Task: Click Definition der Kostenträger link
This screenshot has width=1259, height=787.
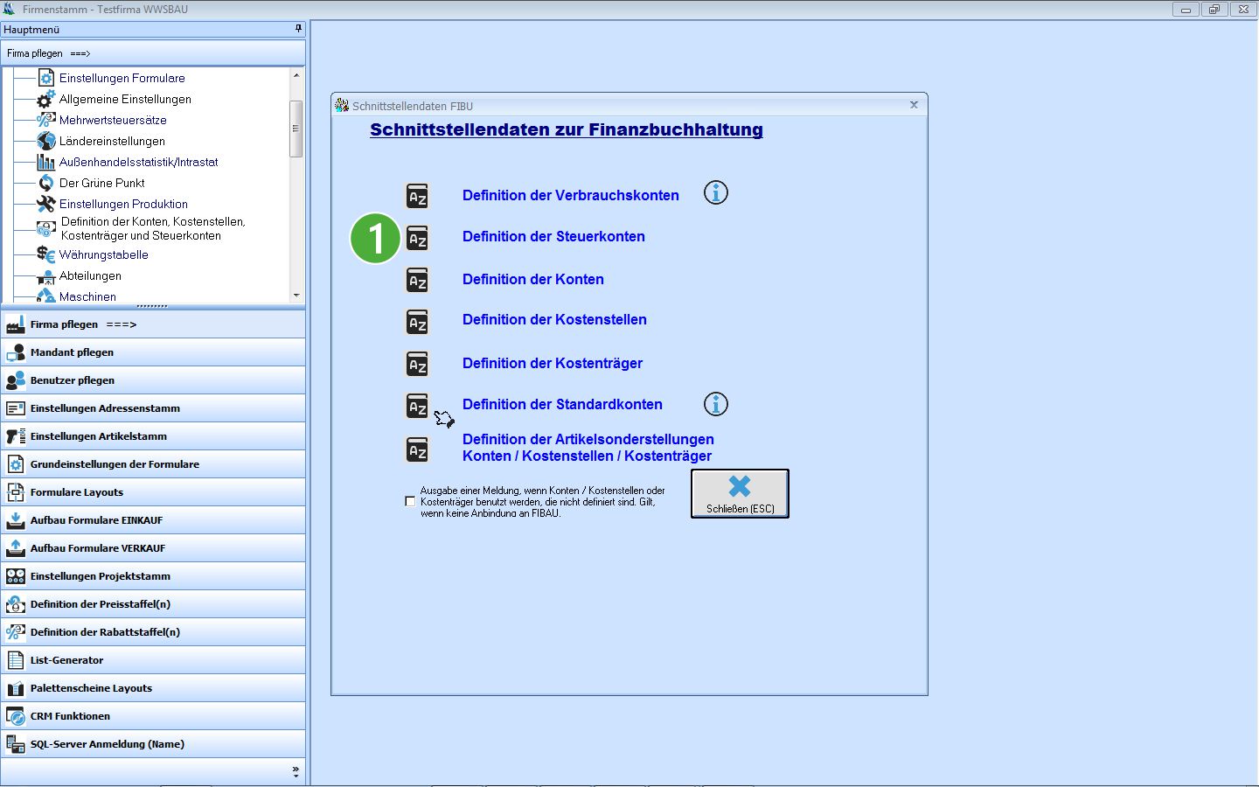Action: (x=553, y=363)
